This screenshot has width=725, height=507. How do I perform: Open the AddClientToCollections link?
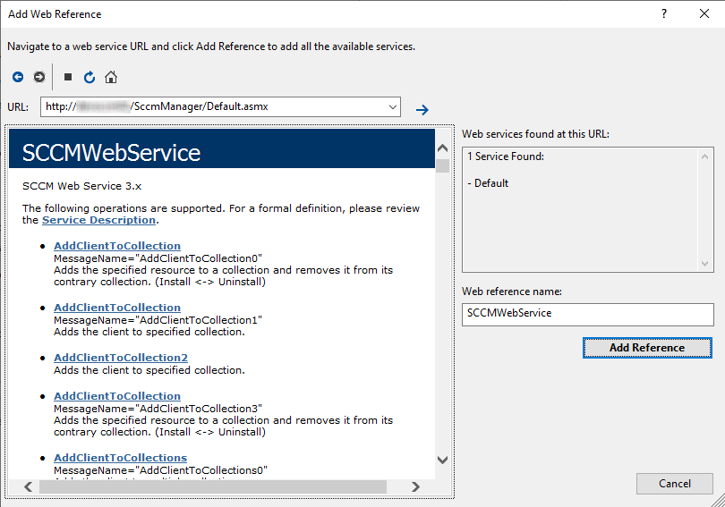click(120, 458)
